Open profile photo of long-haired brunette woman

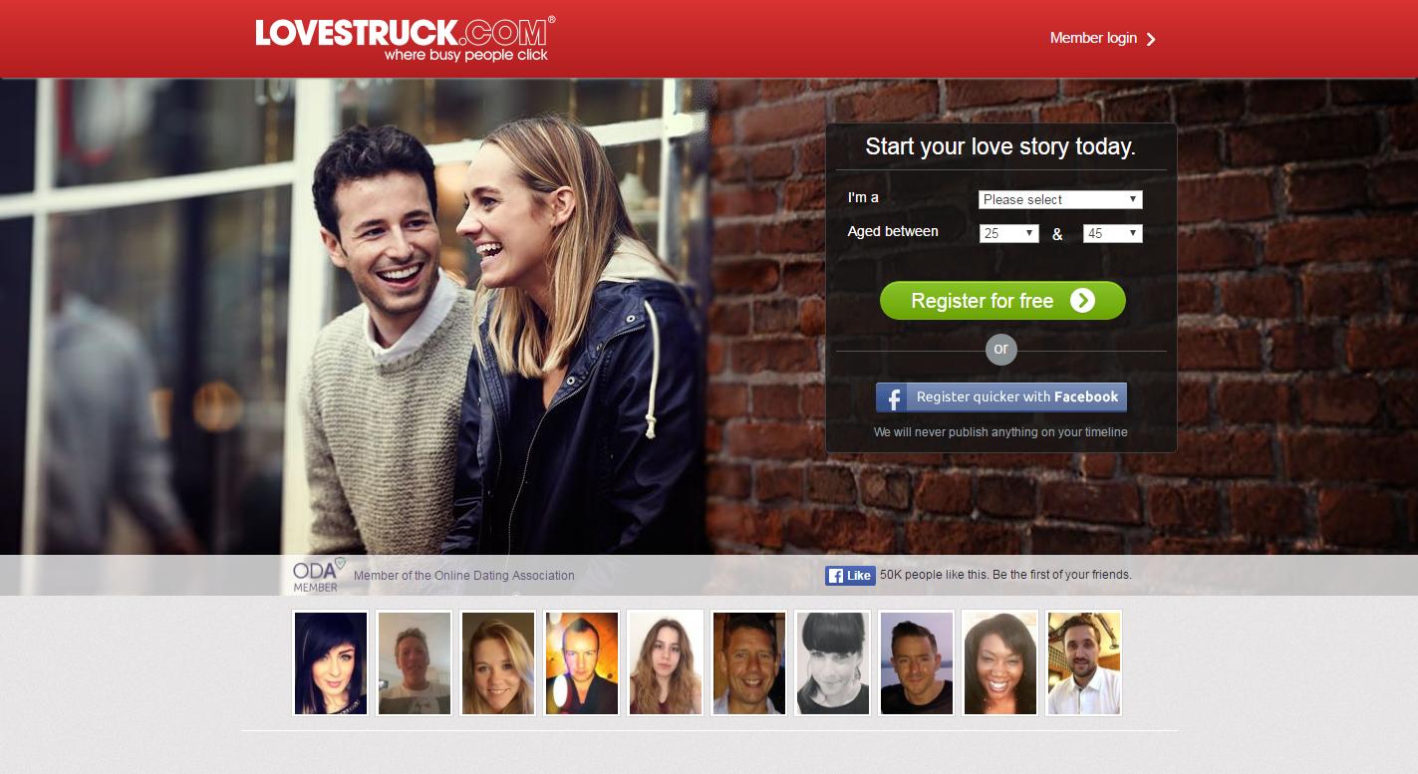click(x=666, y=662)
